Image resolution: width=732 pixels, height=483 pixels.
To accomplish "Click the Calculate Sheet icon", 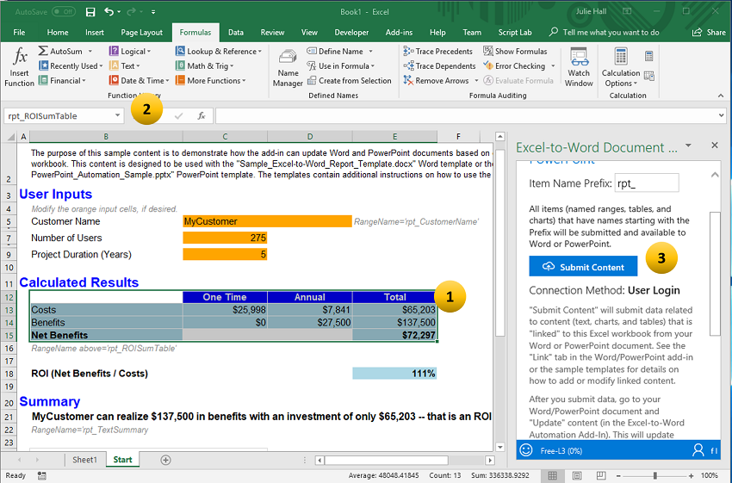I will (649, 76).
